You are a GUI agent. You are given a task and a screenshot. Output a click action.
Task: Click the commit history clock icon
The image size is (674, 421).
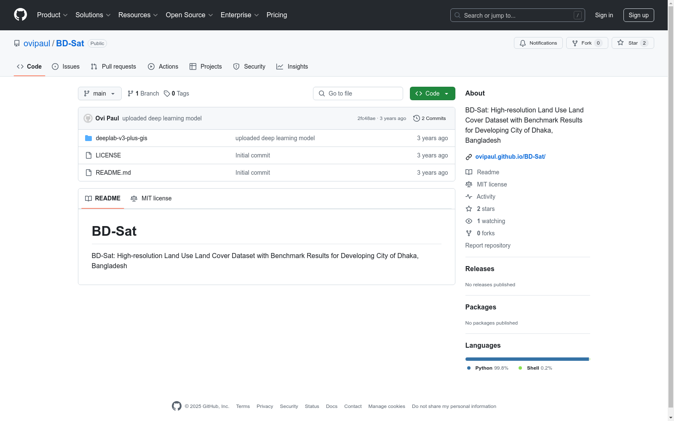417,118
